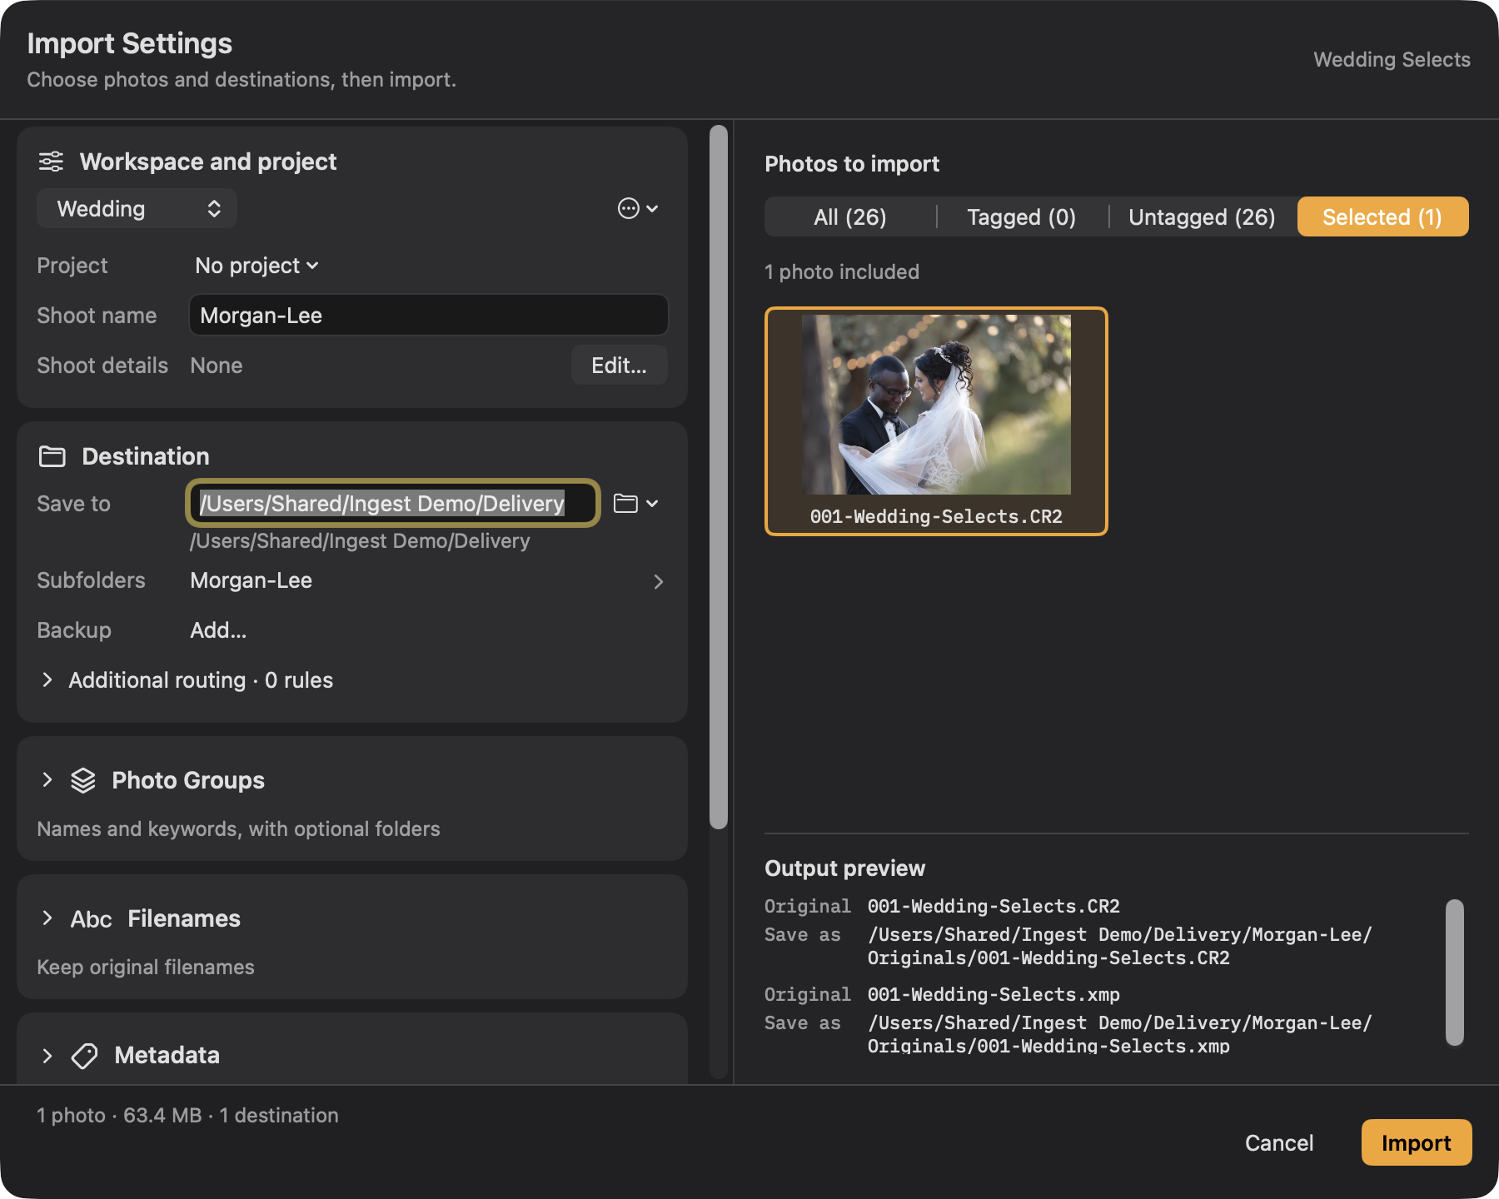Expand the Photo Groups section
Screen dimensions: 1499x1199
pos(47,780)
